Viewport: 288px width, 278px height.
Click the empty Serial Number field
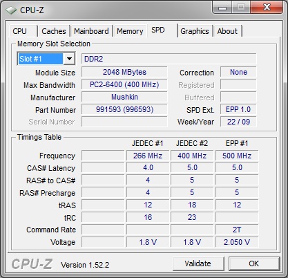[124, 122]
